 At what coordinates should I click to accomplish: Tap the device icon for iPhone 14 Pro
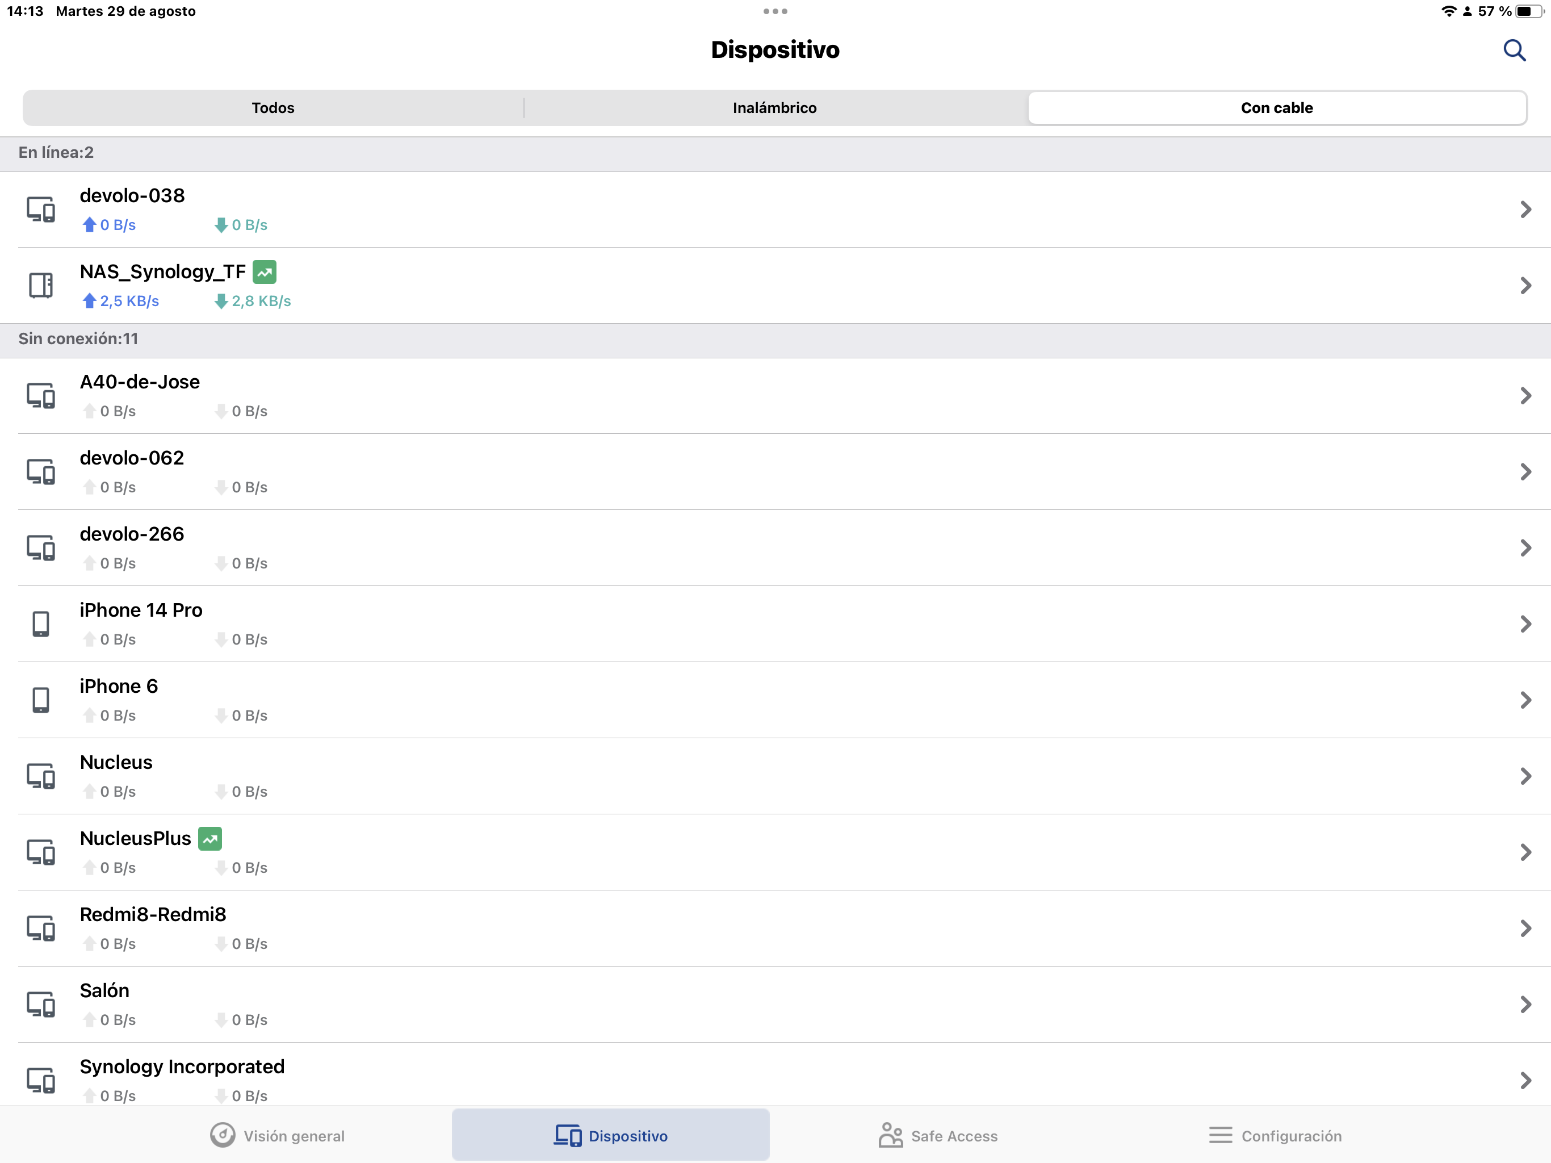tap(41, 624)
